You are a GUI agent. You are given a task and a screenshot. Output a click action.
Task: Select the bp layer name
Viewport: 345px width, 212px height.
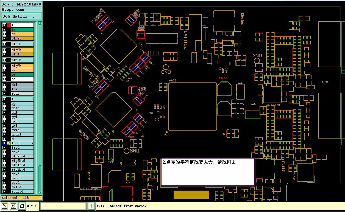coord(22,104)
